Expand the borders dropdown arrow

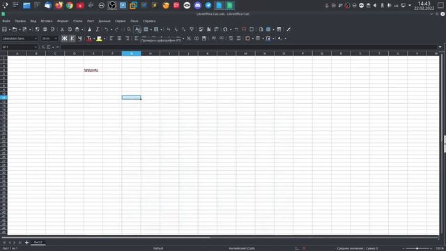(x=253, y=39)
